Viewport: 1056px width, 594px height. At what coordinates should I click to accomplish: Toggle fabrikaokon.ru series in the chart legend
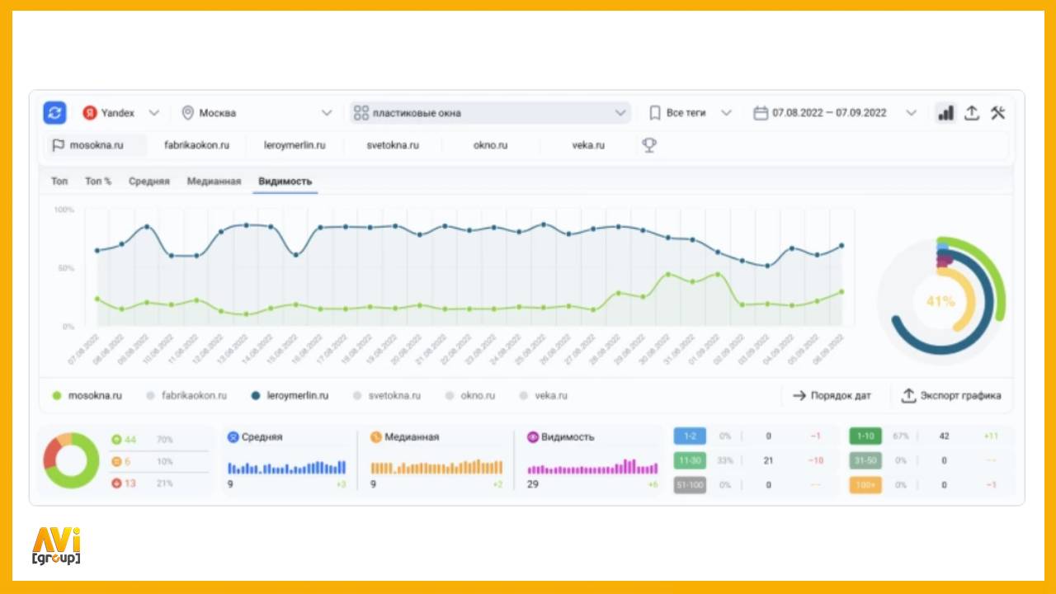tap(186, 395)
